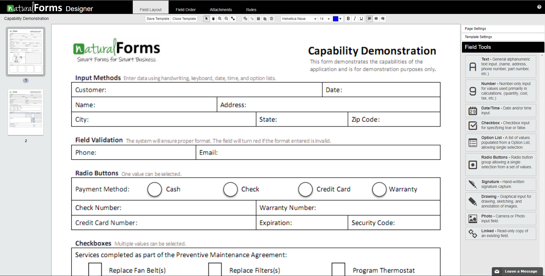This screenshot has width=545, height=276.
Task: Select the Linked field tool
Action: [501, 233]
